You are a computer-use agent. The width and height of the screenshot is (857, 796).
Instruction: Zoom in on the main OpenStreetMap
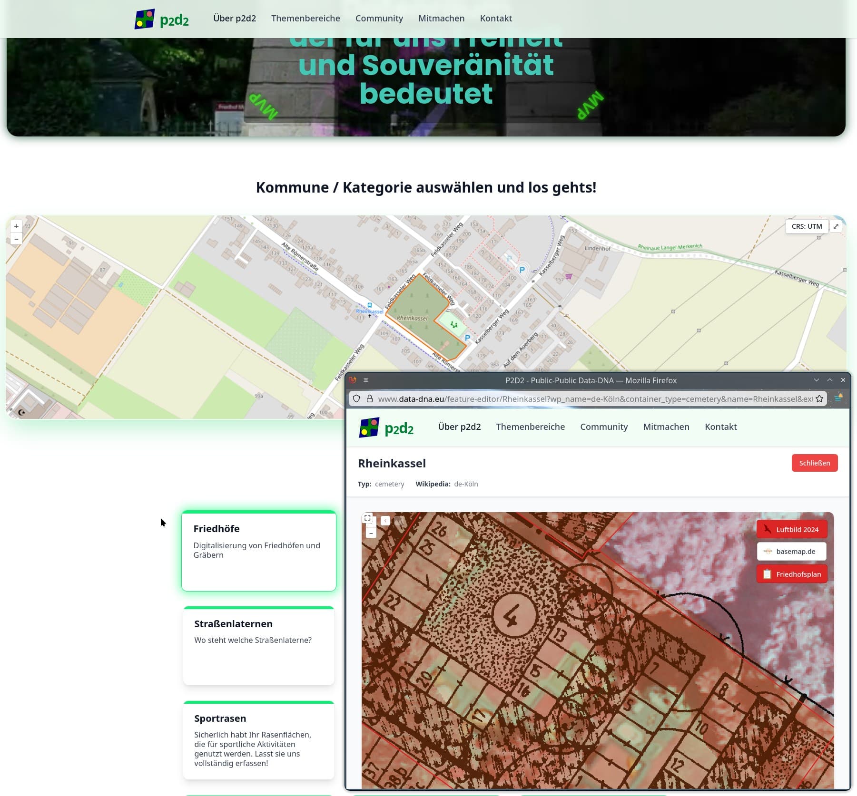[16, 226]
